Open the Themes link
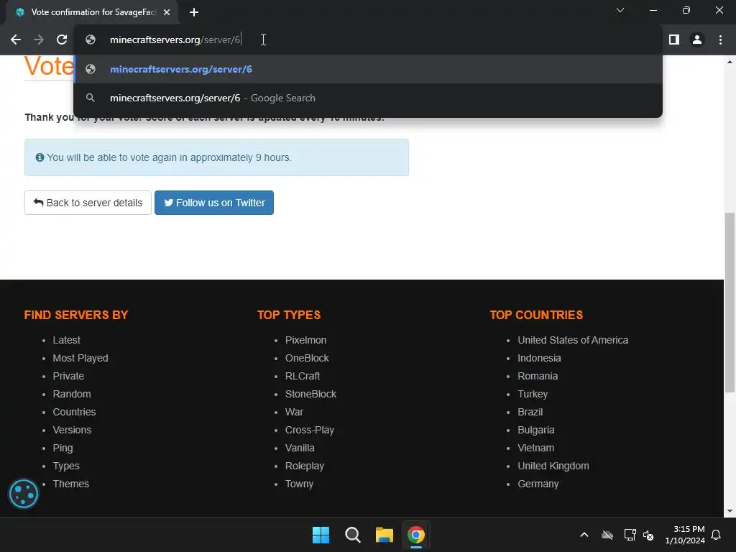The height and width of the screenshot is (552, 736). point(71,484)
